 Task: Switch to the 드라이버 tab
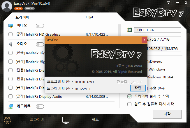point(37,120)
